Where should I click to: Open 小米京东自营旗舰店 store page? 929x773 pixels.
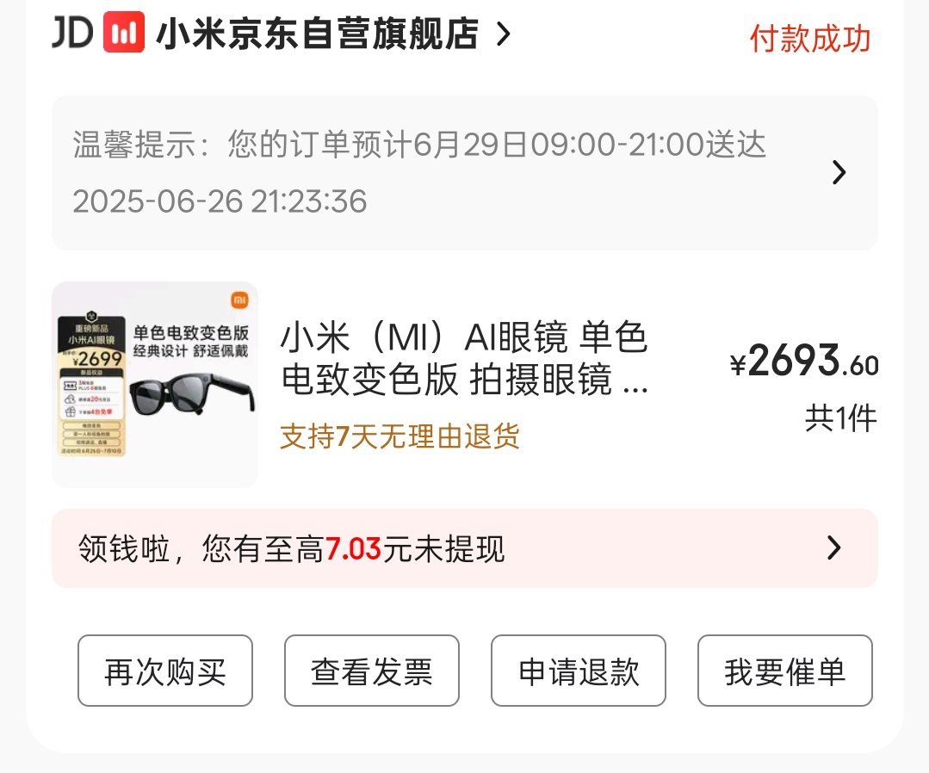pyautogui.click(x=317, y=34)
